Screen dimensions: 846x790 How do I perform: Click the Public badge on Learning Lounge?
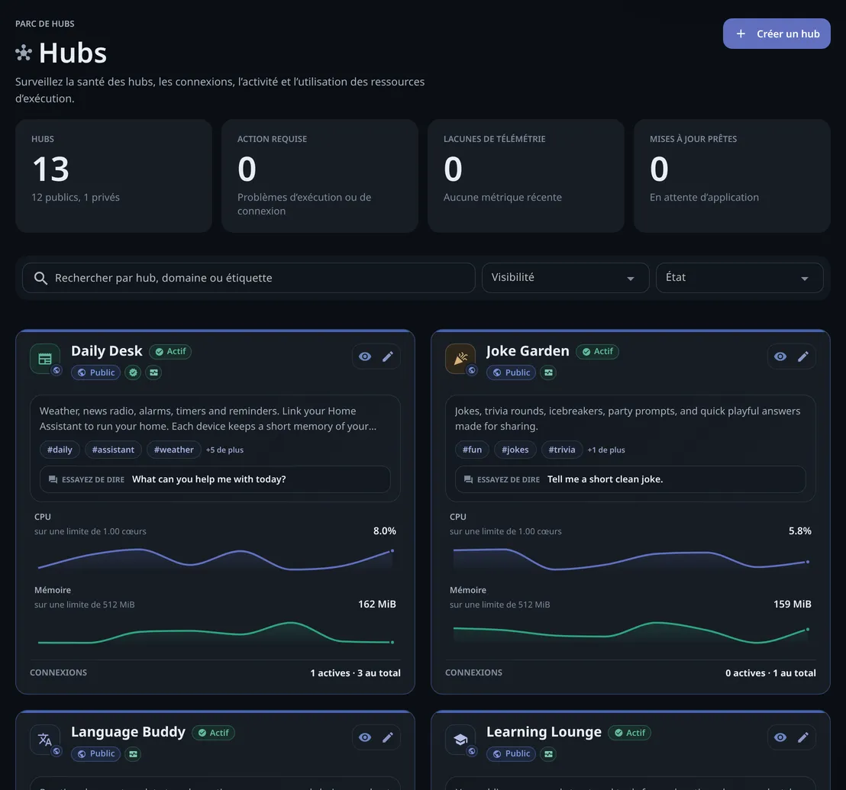[511, 754]
